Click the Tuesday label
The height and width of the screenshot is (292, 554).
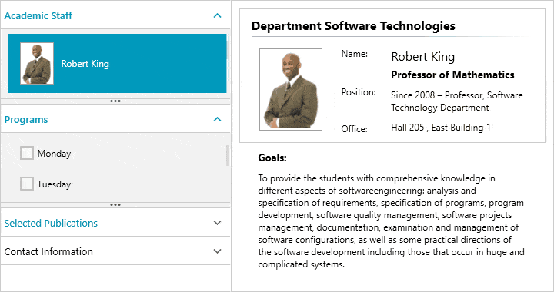pyautogui.click(x=54, y=184)
